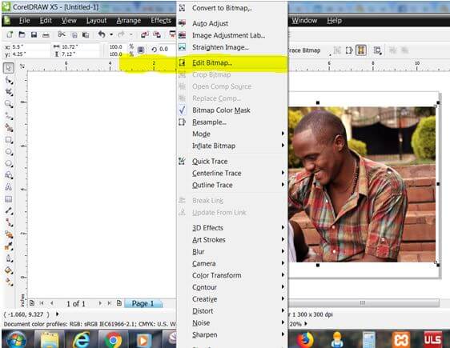450x348 pixels.
Task: Select the Crop tool in toolbox
Action: click(x=9, y=92)
